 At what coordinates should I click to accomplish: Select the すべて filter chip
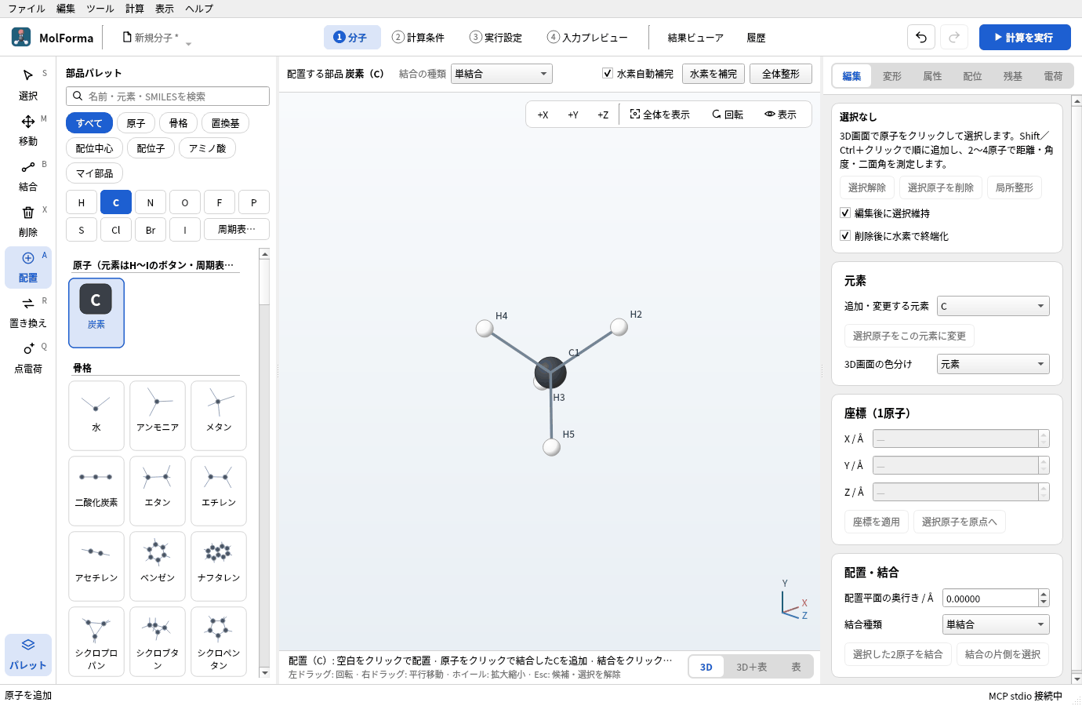coord(89,123)
